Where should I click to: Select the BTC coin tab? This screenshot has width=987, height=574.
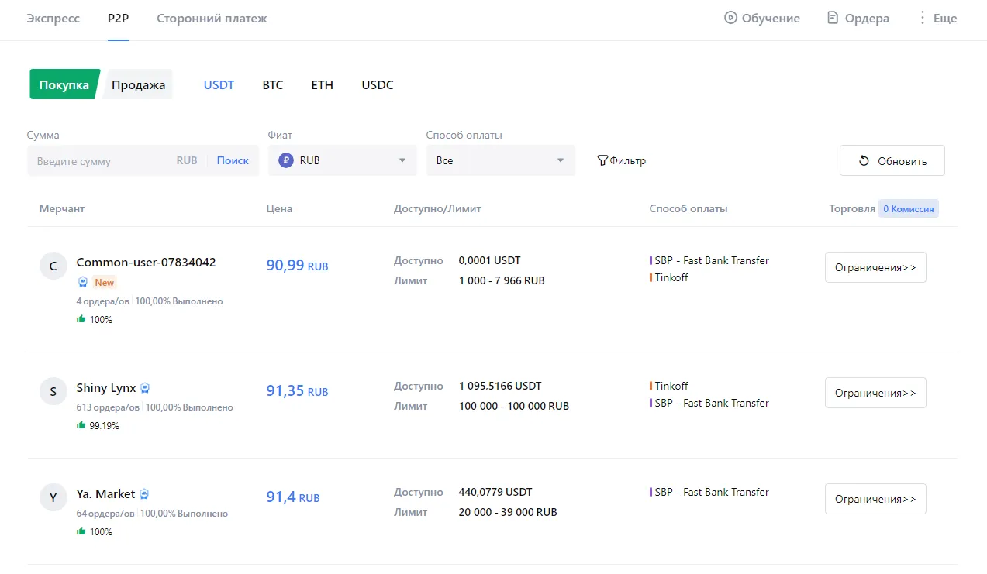(273, 85)
